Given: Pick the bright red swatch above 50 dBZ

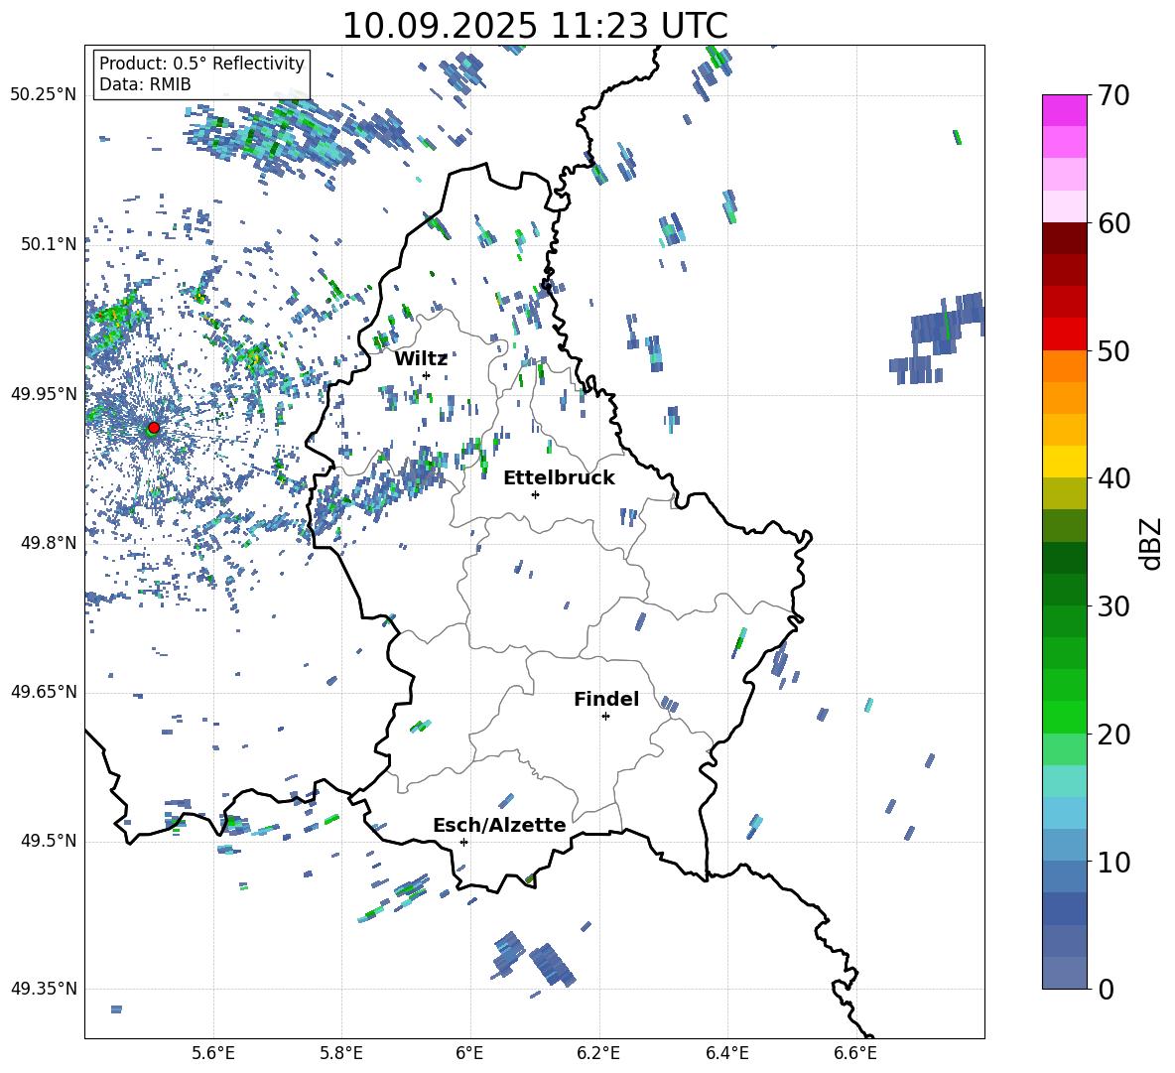Looking at the screenshot, I should pos(1065,334).
